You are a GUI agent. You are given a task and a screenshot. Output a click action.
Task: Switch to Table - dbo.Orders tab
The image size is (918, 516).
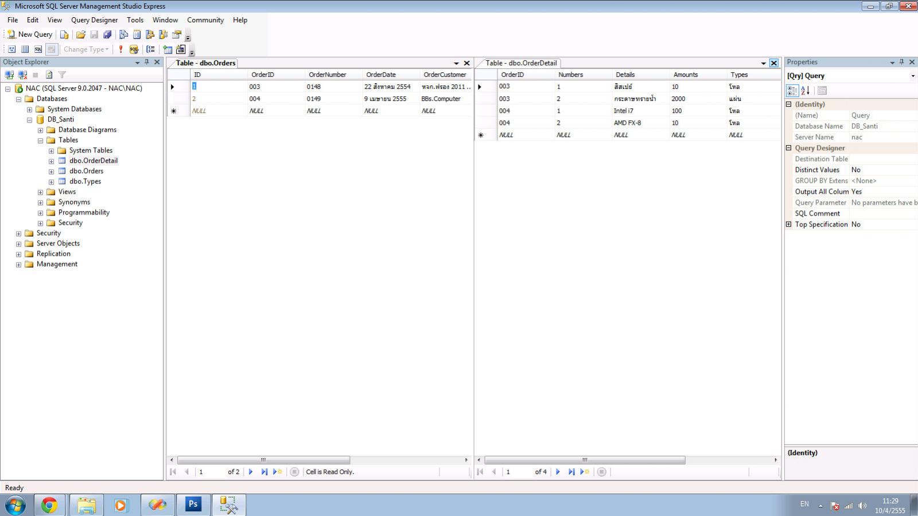(x=205, y=63)
